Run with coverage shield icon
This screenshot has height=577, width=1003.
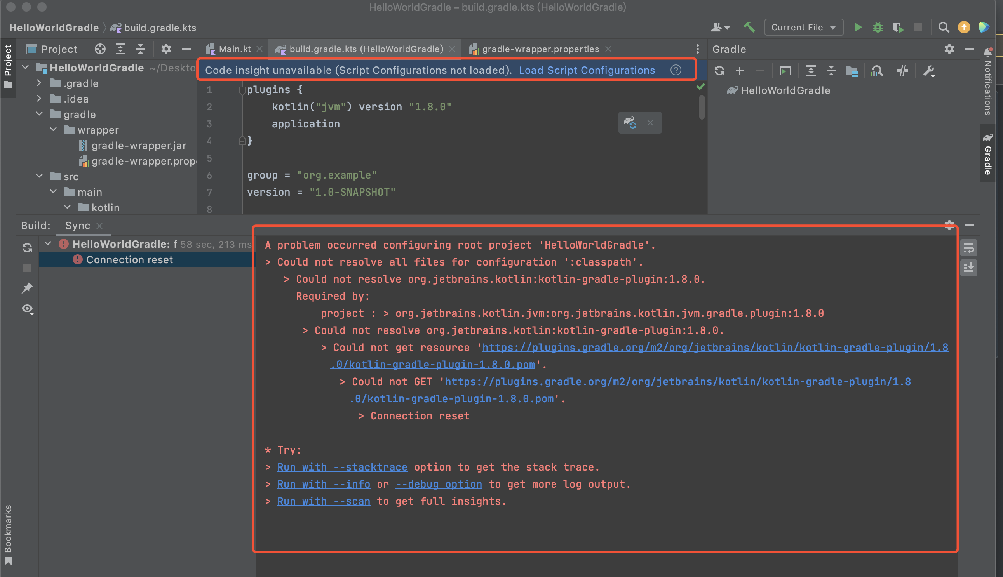pyautogui.click(x=898, y=27)
